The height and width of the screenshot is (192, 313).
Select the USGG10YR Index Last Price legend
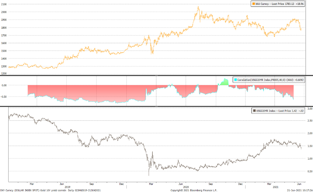click(x=279, y=111)
